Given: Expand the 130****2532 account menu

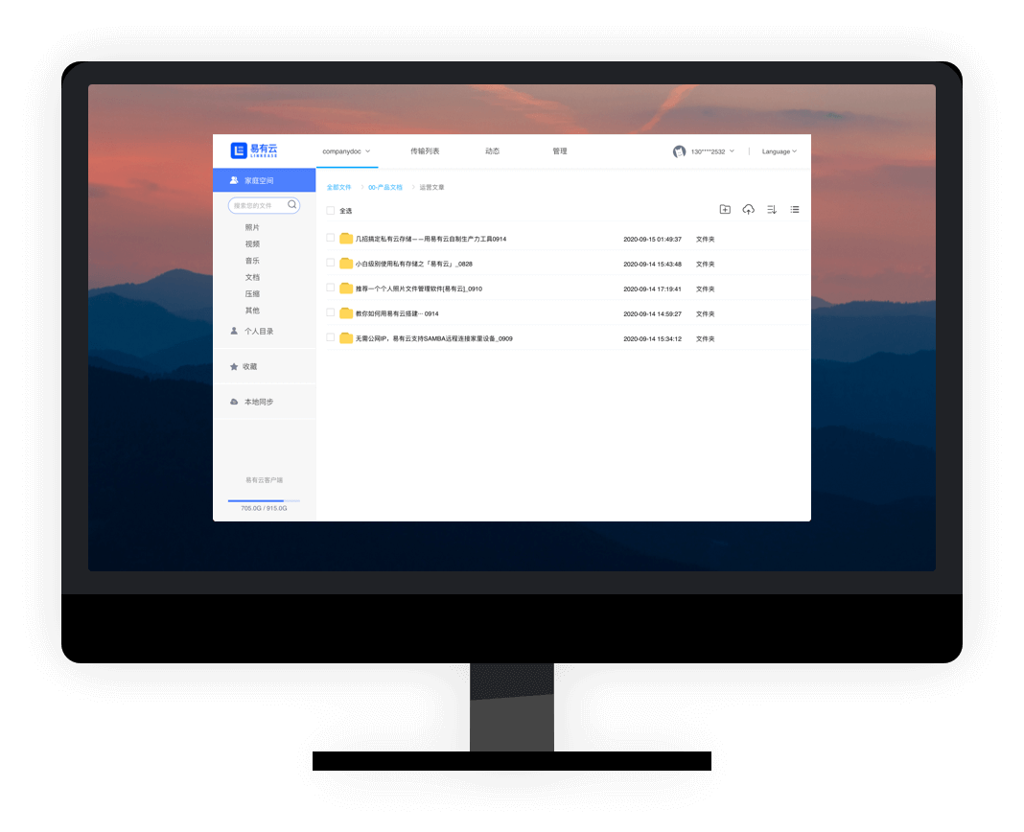Looking at the screenshot, I should 712,151.
